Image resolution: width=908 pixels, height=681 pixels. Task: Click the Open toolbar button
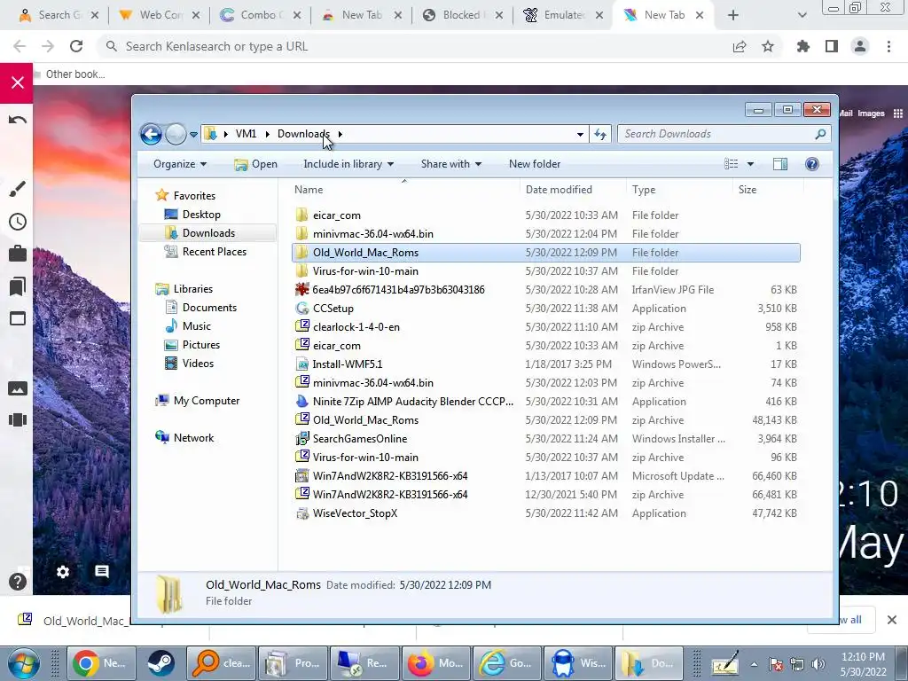[255, 164]
